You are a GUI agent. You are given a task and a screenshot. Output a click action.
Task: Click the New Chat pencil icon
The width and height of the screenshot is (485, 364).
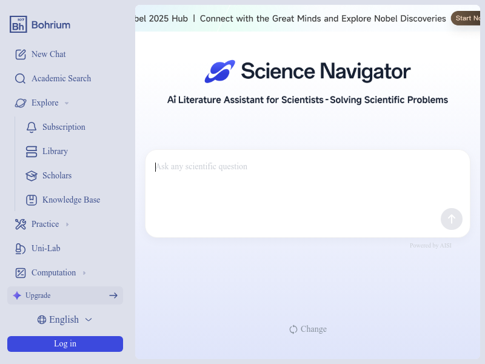coord(21,55)
